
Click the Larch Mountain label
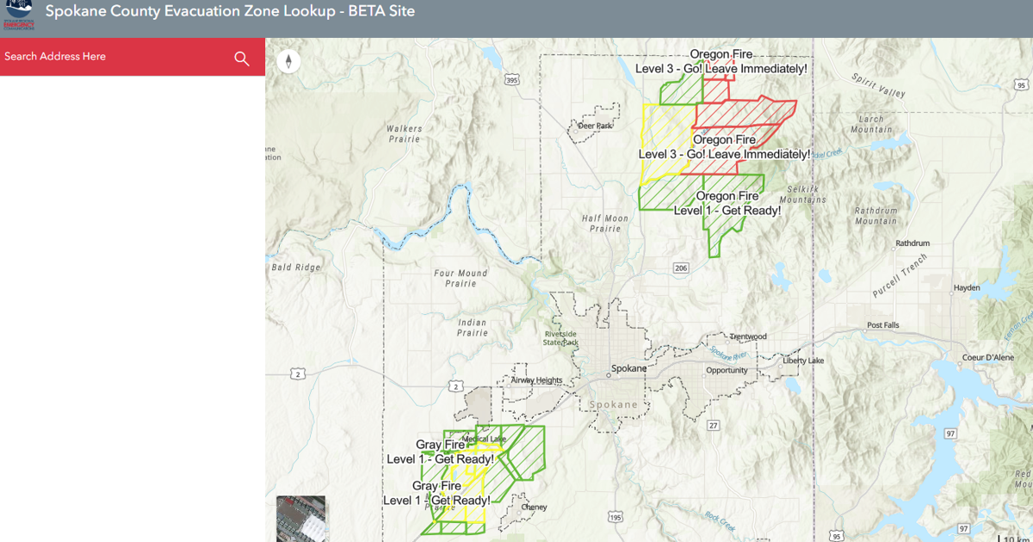[x=871, y=125]
